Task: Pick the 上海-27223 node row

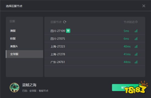Action: [x=95, y=46]
